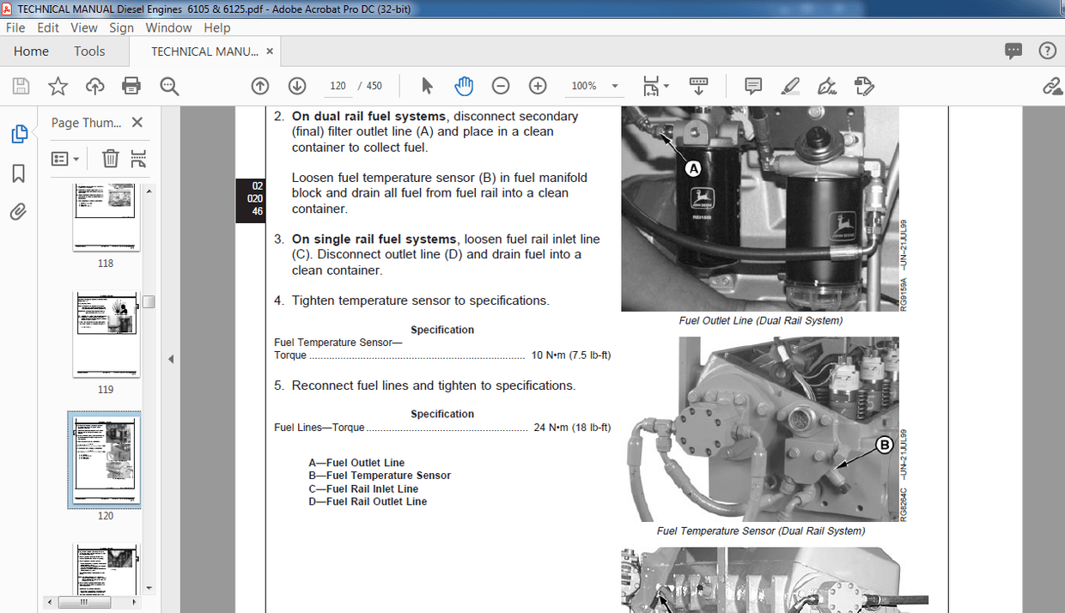This screenshot has width=1065, height=613.
Task: Close the Page Thumbnails panel
Action: coord(137,123)
